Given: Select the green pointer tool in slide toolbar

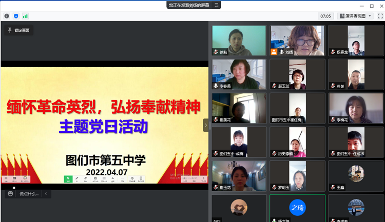Looking at the screenshot, I should [68, 179].
